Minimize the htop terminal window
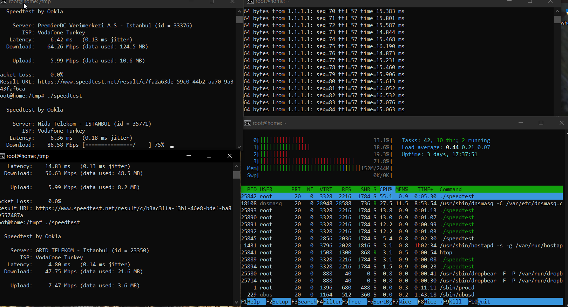Viewport: 568px width, 307px height. 521,123
